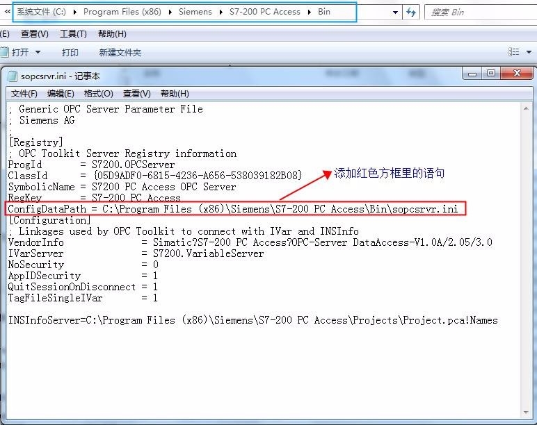Click the Linkages used by OPC Toolkit comment
The width and height of the screenshot is (537, 425).
(x=184, y=231)
